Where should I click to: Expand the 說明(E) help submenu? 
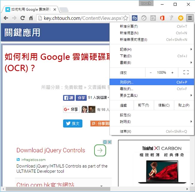(152, 121)
